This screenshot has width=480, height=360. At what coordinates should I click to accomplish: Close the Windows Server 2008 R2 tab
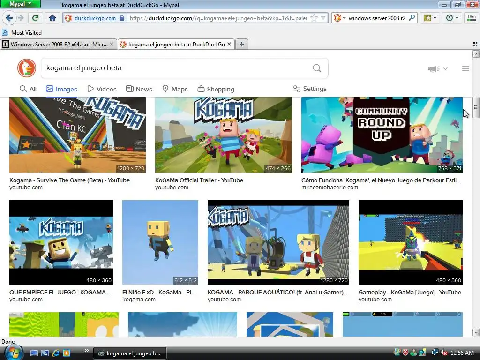coord(112,45)
